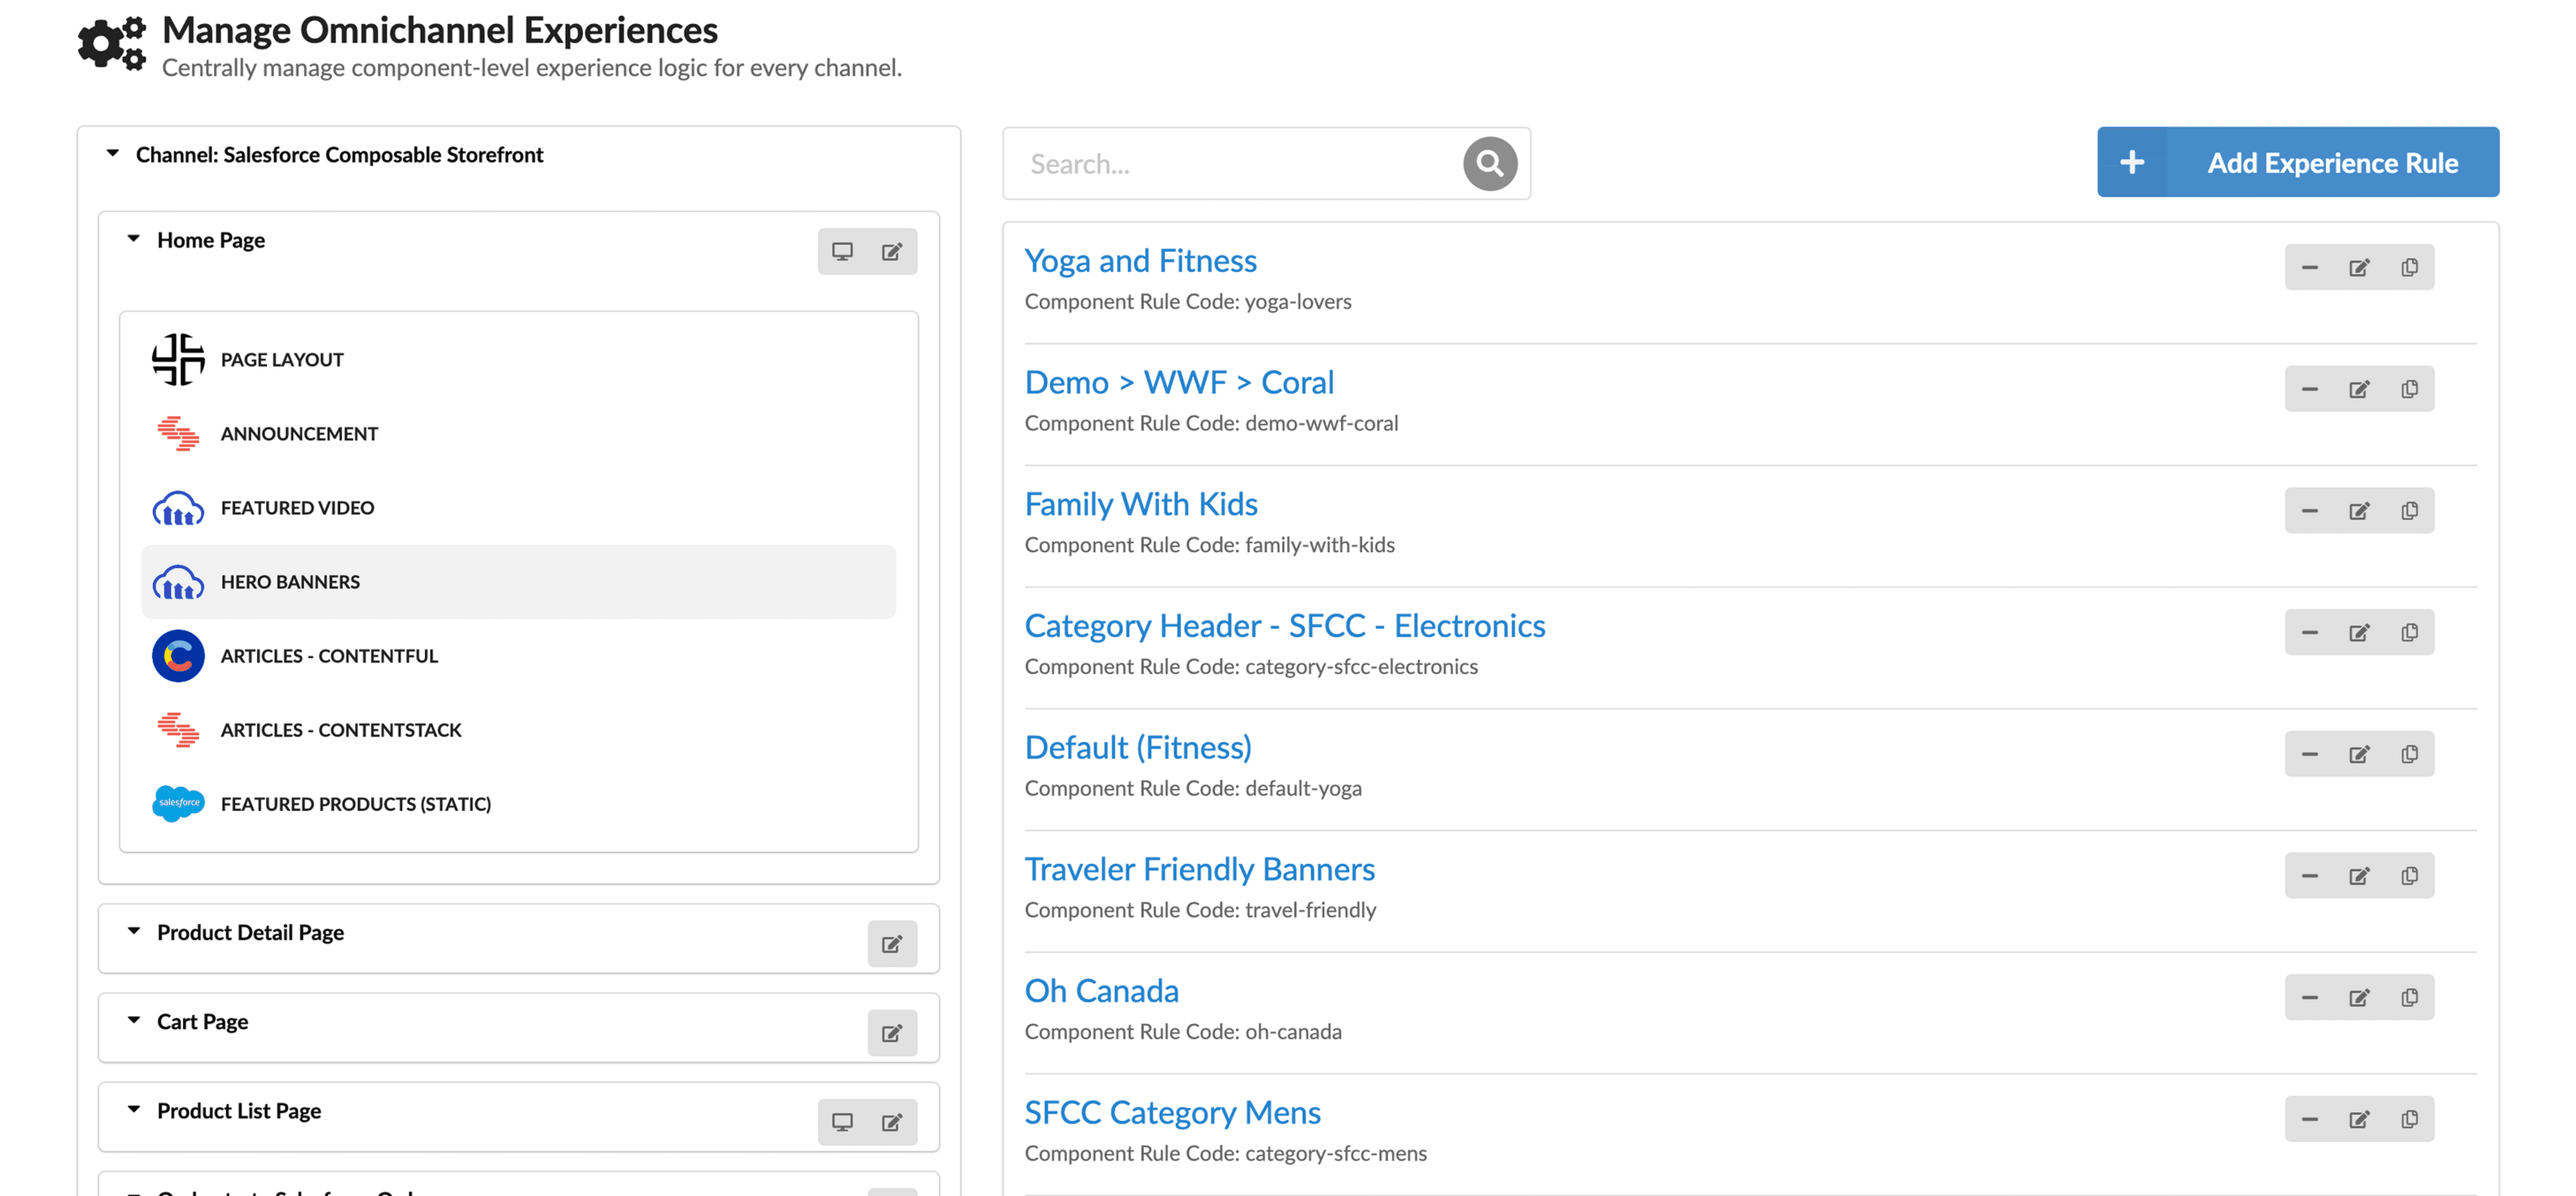Screen dimensions: 2576x1196
Task: Click the 'Component Rule Code: family-with-kids' text
Action: 1209,544
